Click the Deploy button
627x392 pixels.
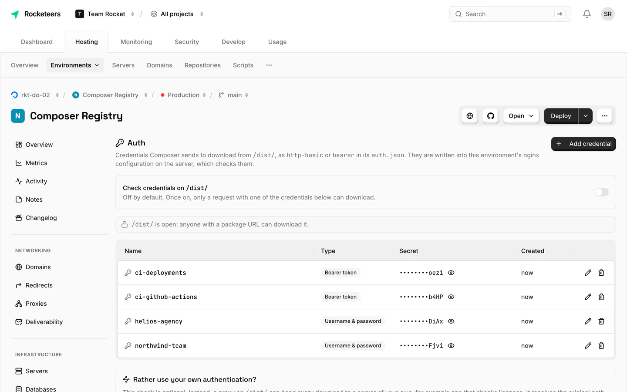561,116
